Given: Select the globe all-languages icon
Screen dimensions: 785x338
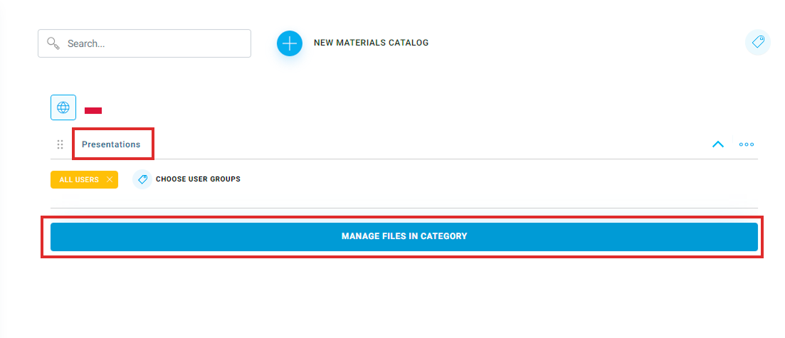Looking at the screenshot, I should (x=63, y=107).
